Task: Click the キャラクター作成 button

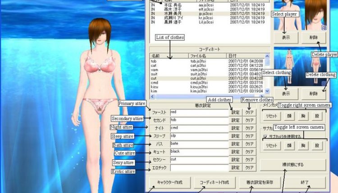Action: point(169,183)
